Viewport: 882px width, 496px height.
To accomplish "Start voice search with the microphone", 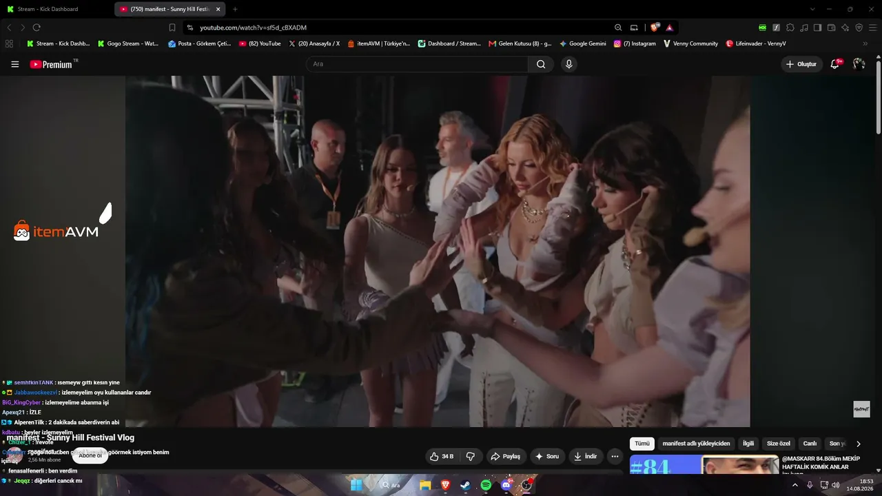I will click(568, 64).
